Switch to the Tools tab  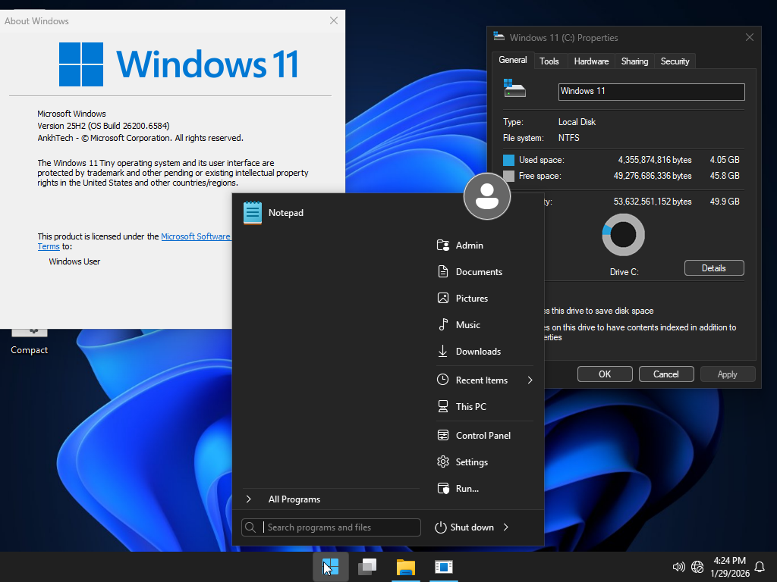click(x=549, y=61)
